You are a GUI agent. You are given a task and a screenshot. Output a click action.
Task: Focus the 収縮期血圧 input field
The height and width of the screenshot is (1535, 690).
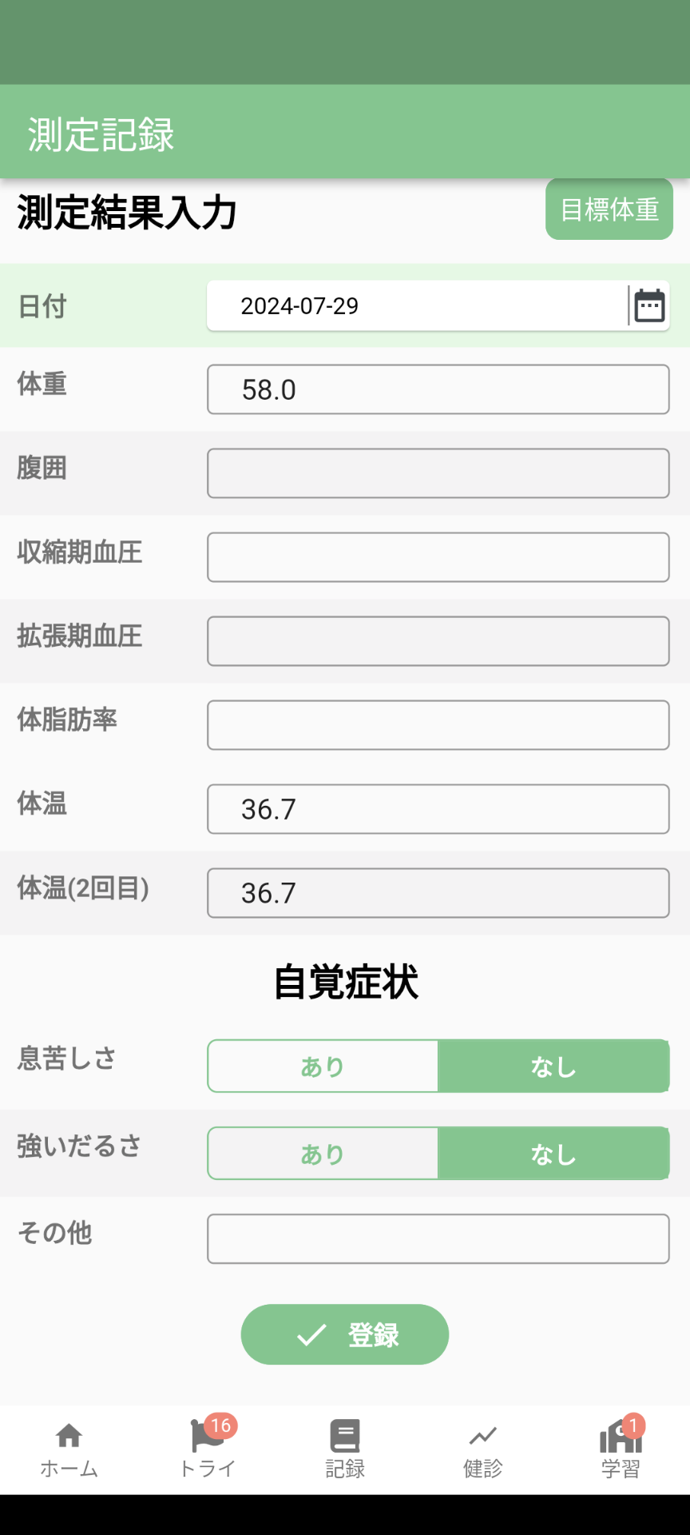pos(438,557)
